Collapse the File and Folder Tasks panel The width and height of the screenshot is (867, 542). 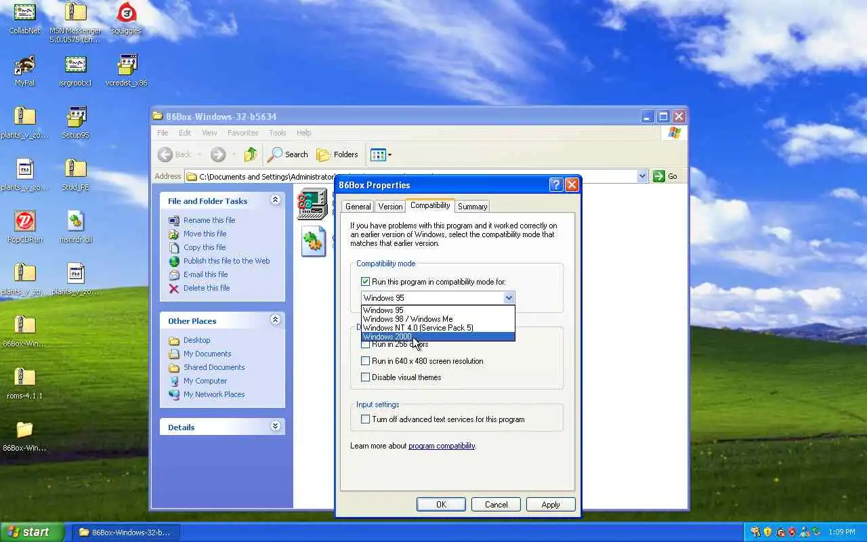[275, 200]
